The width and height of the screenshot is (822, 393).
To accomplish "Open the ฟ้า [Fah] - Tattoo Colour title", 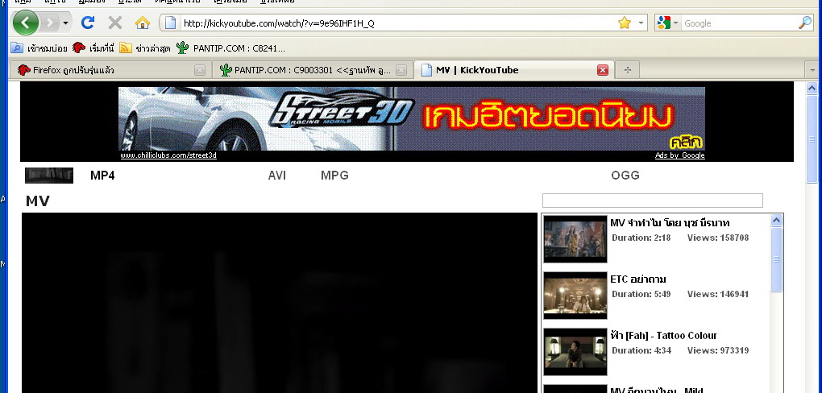I will [x=663, y=335].
